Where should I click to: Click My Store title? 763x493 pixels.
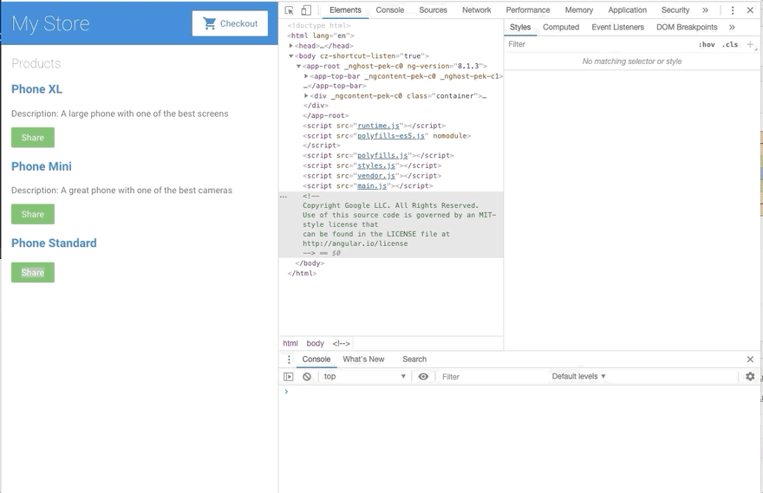point(50,23)
